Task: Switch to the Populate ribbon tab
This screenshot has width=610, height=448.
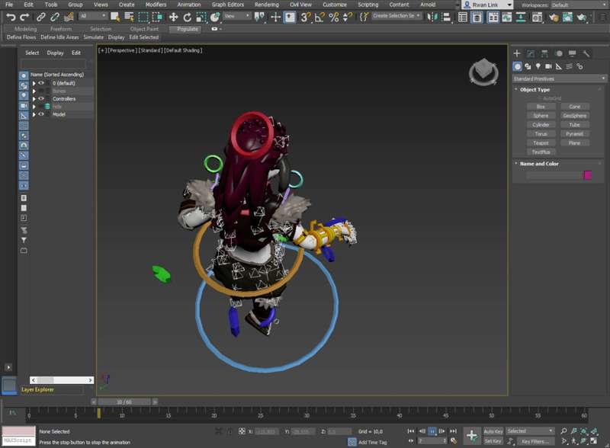Action: click(x=187, y=29)
